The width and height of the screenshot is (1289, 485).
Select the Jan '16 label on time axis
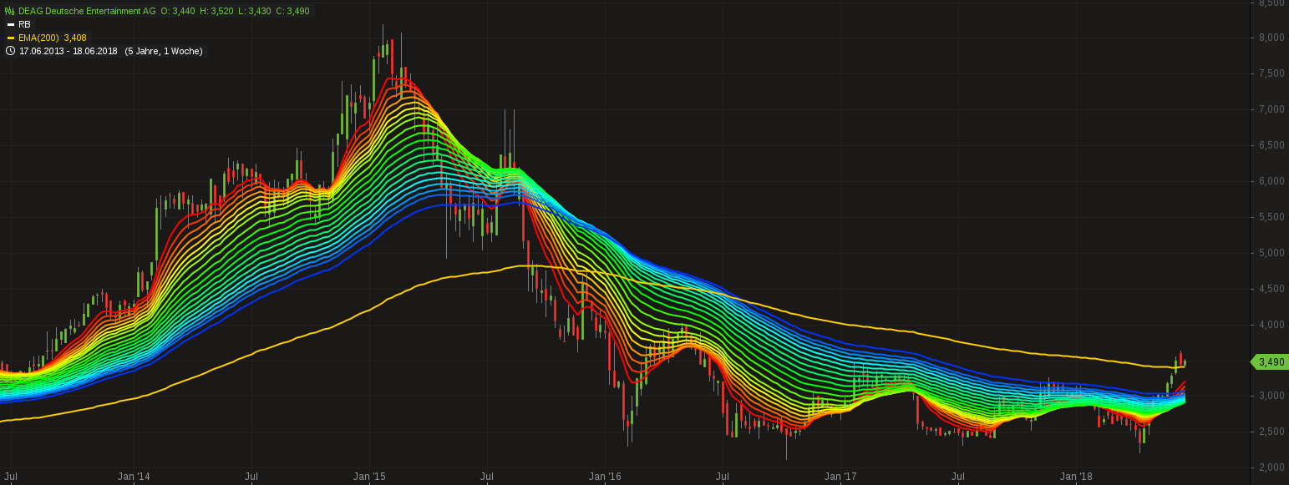click(x=606, y=476)
